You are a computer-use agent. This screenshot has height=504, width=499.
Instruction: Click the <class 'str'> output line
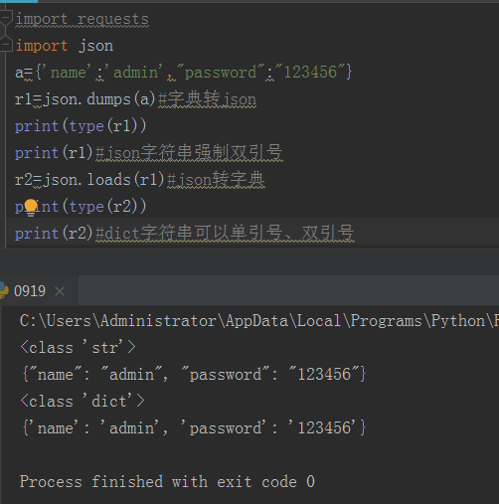(x=79, y=348)
